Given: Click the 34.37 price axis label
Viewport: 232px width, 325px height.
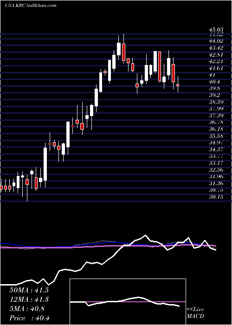Looking at the screenshot, I should click(x=216, y=149).
